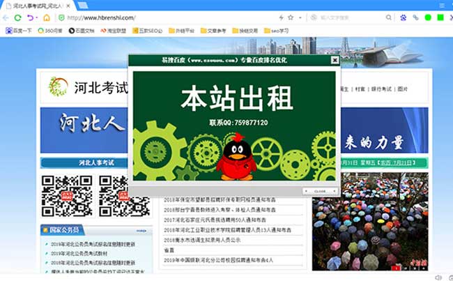Click into the browser search box
This screenshot has height=281, width=453.
pyautogui.click(x=351, y=18)
